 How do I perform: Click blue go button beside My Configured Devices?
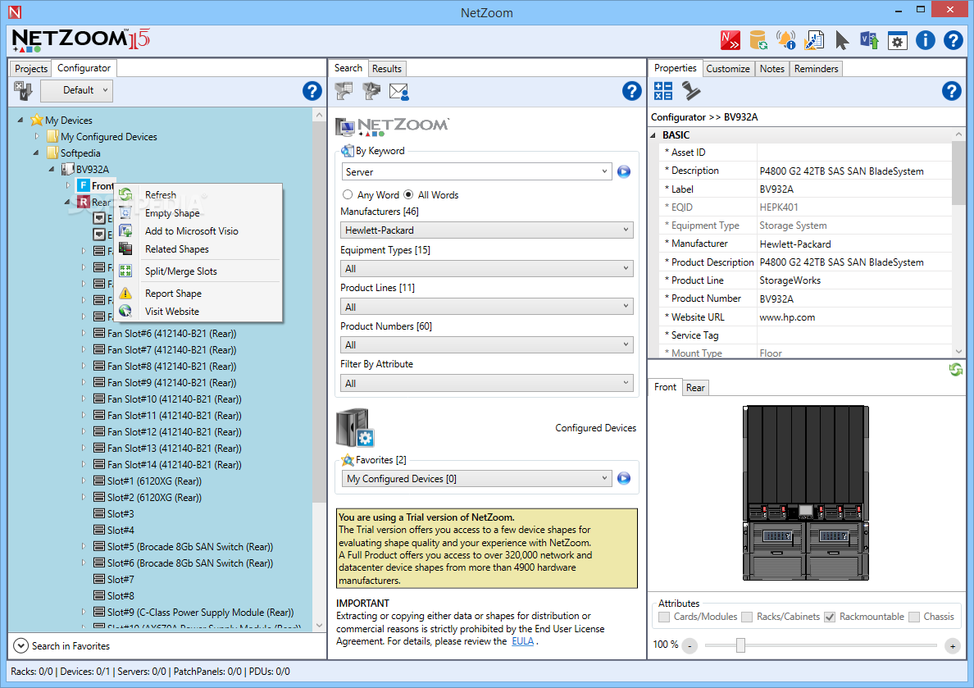[x=624, y=479]
